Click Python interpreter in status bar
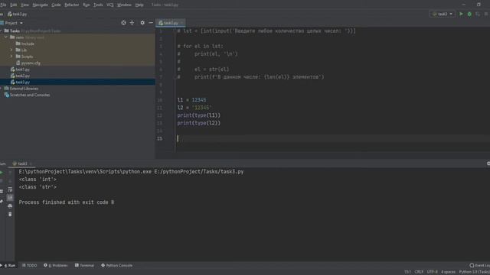 point(474,272)
